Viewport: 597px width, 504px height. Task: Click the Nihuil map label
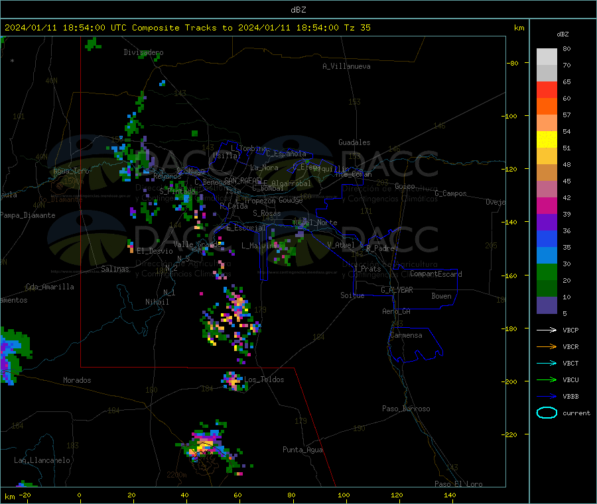pyautogui.click(x=157, y=302)
